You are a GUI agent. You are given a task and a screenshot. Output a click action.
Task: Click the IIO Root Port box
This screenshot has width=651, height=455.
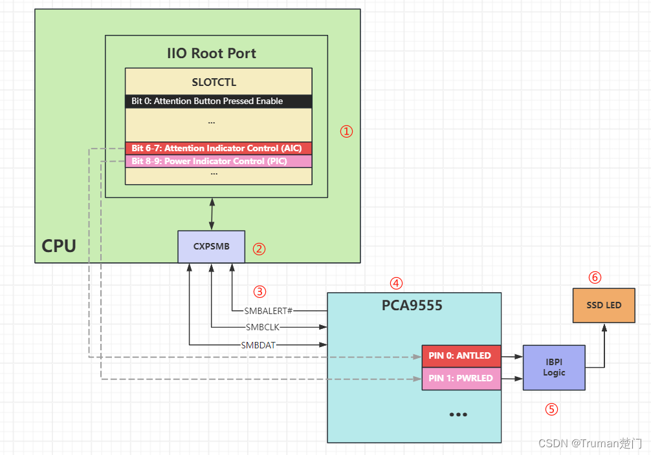(212, 53)
